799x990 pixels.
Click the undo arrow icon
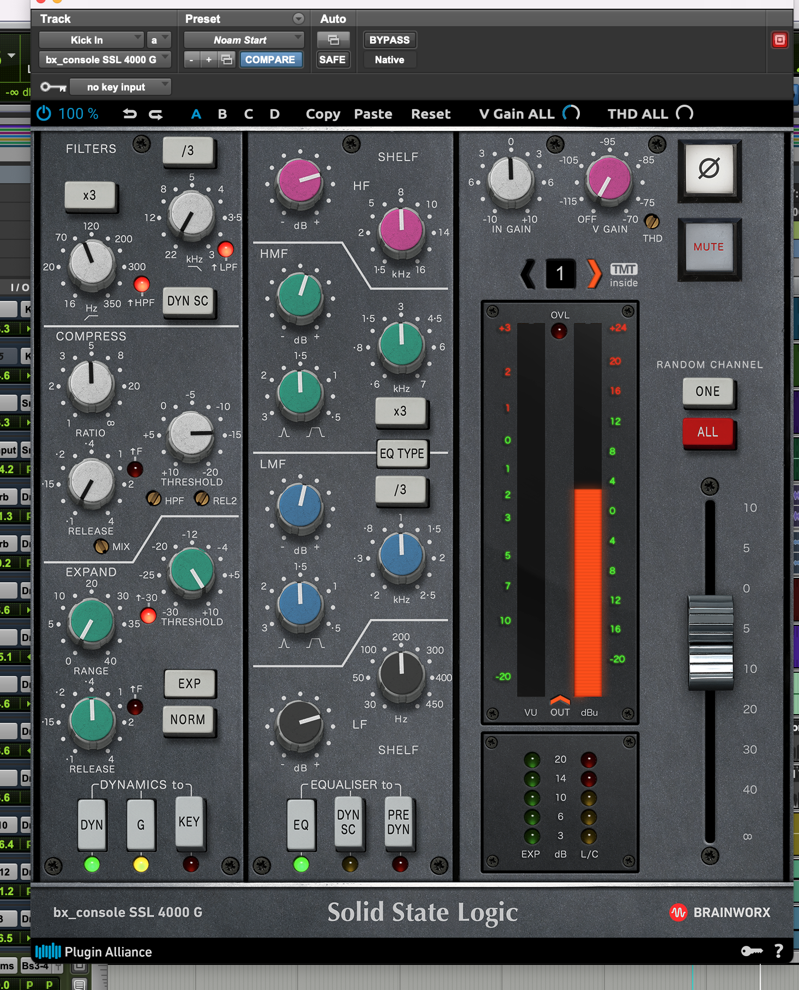point(130,114)
